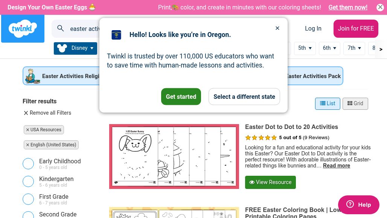
Task: Select the Early Childhood filter
Action: 28,164
